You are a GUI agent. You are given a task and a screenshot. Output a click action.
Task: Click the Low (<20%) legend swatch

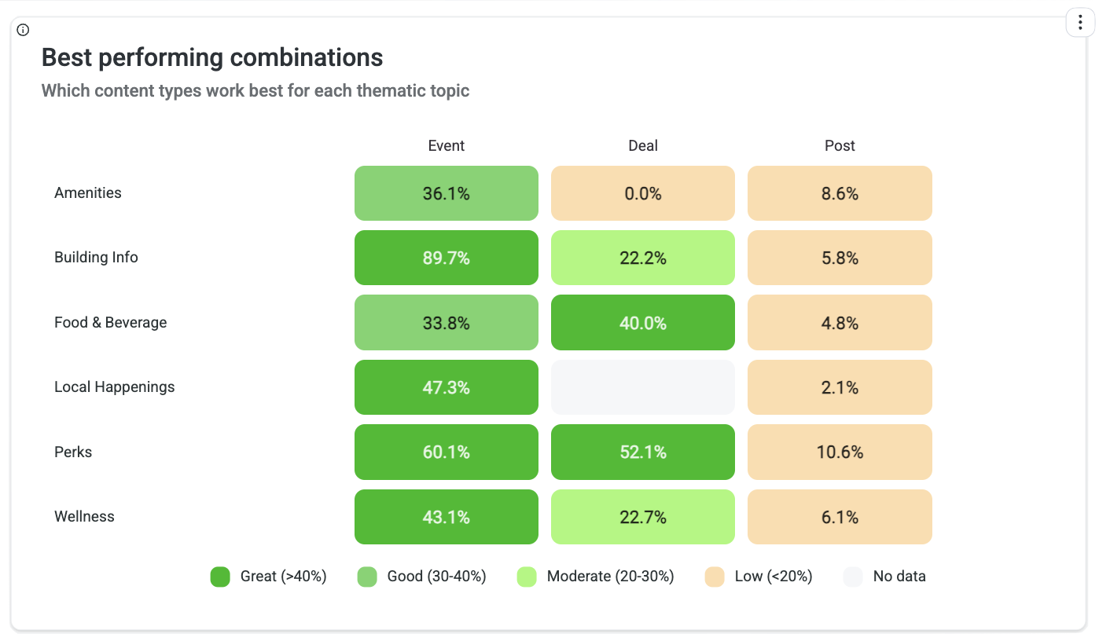click(x=715, y=577)
